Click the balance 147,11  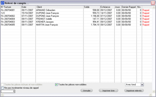coord(96,19)
